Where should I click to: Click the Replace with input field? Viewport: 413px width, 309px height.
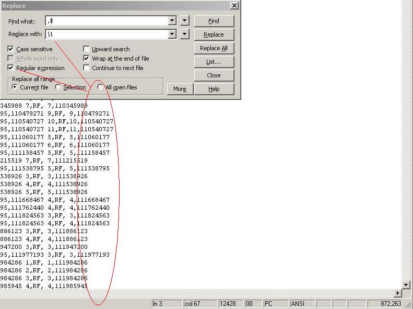point(107,34)
